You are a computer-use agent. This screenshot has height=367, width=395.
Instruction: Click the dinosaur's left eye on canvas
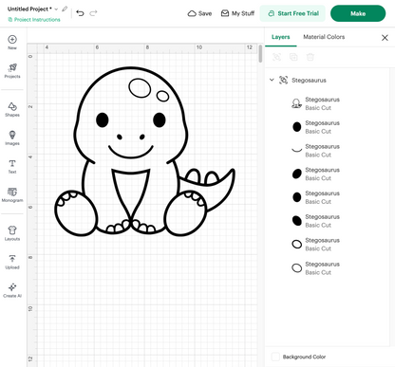coord(103,119)
